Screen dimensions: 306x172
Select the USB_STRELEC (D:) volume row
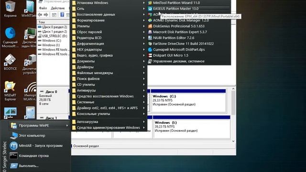tap(53, 36)
